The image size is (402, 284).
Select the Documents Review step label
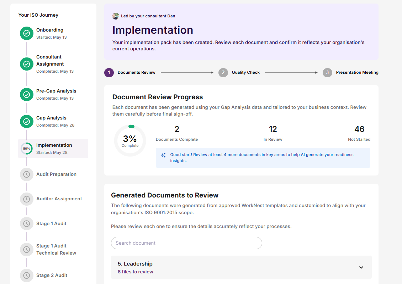click(x=136, y=73)
